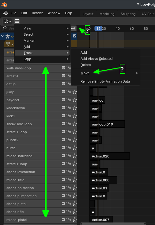Screen dimensions: 155x225
Task: Disable the sneak-idle-loop track checkbox
Action: tap(63, 124)
